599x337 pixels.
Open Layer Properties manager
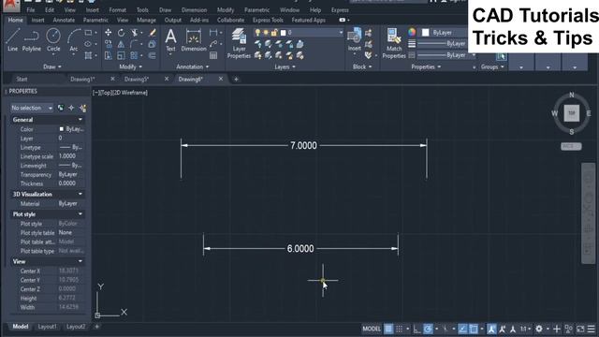pos(239,44)
